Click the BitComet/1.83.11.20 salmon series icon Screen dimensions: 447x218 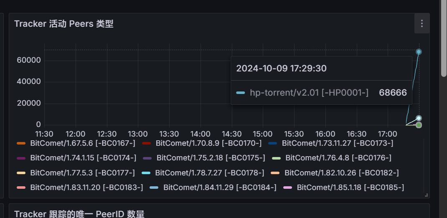[x=21, y=188]
